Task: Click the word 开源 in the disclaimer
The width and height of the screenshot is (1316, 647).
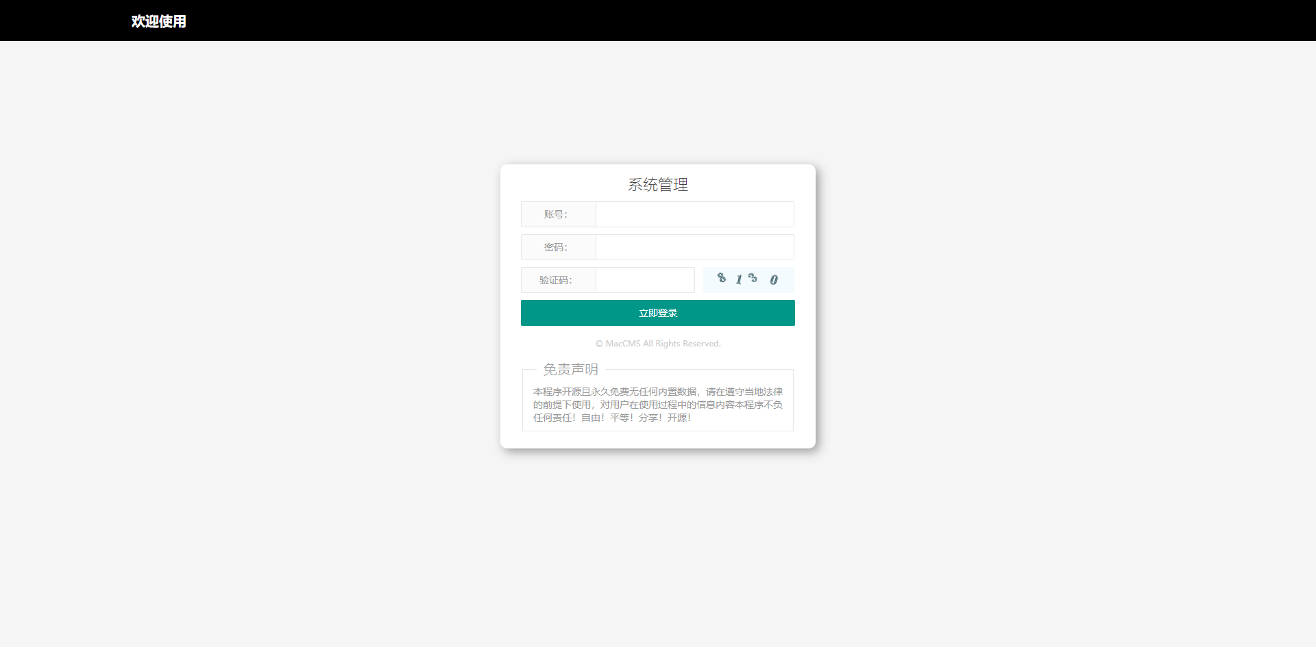Action: 679,417
